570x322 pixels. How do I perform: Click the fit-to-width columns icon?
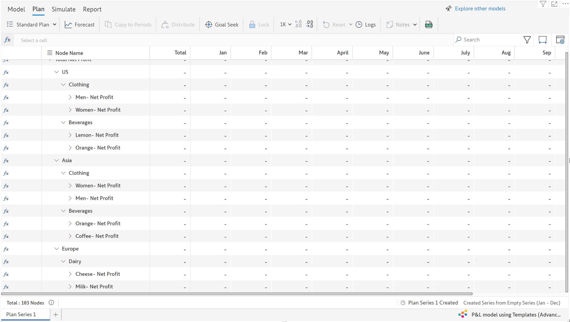542,40
